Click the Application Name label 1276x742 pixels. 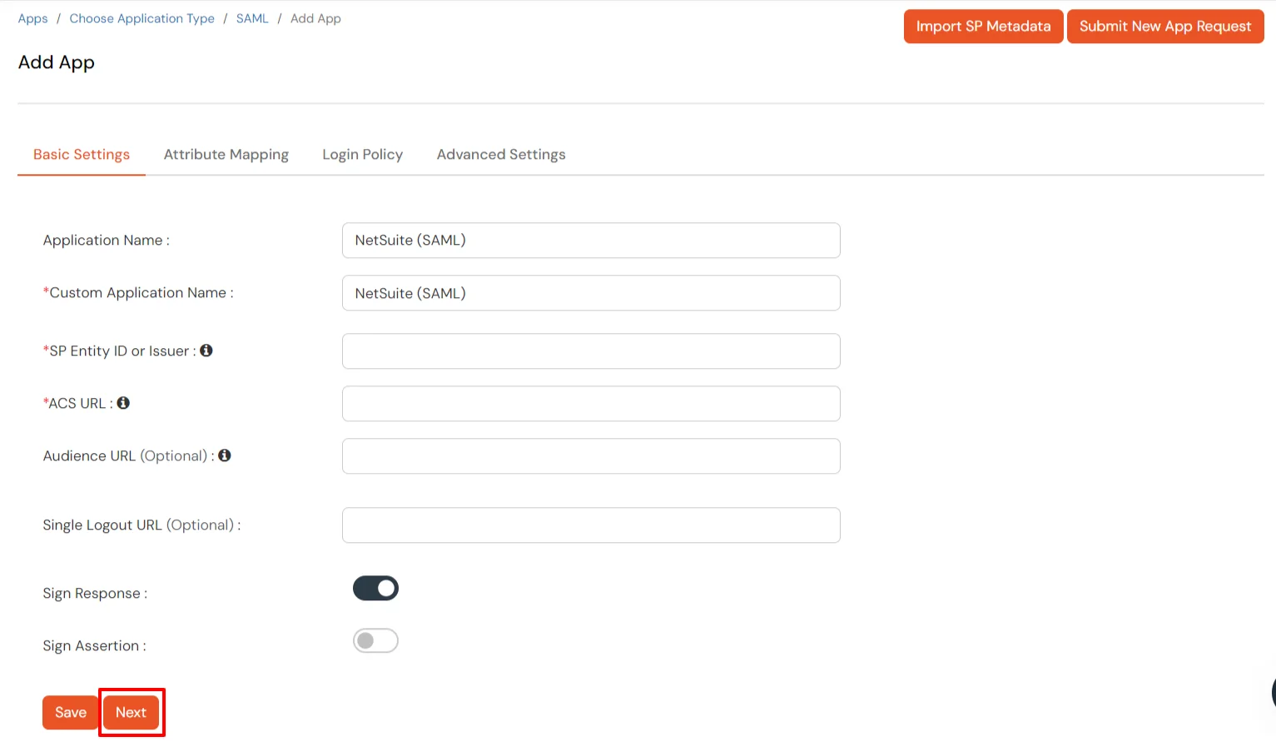click(x=107, y=241)
